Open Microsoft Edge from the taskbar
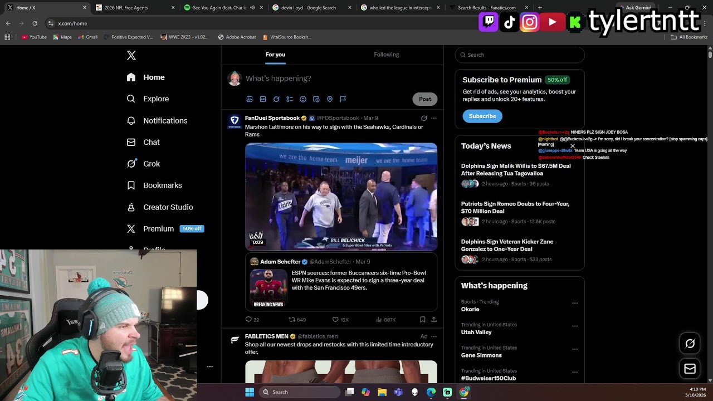 click(x=431, y=392)
